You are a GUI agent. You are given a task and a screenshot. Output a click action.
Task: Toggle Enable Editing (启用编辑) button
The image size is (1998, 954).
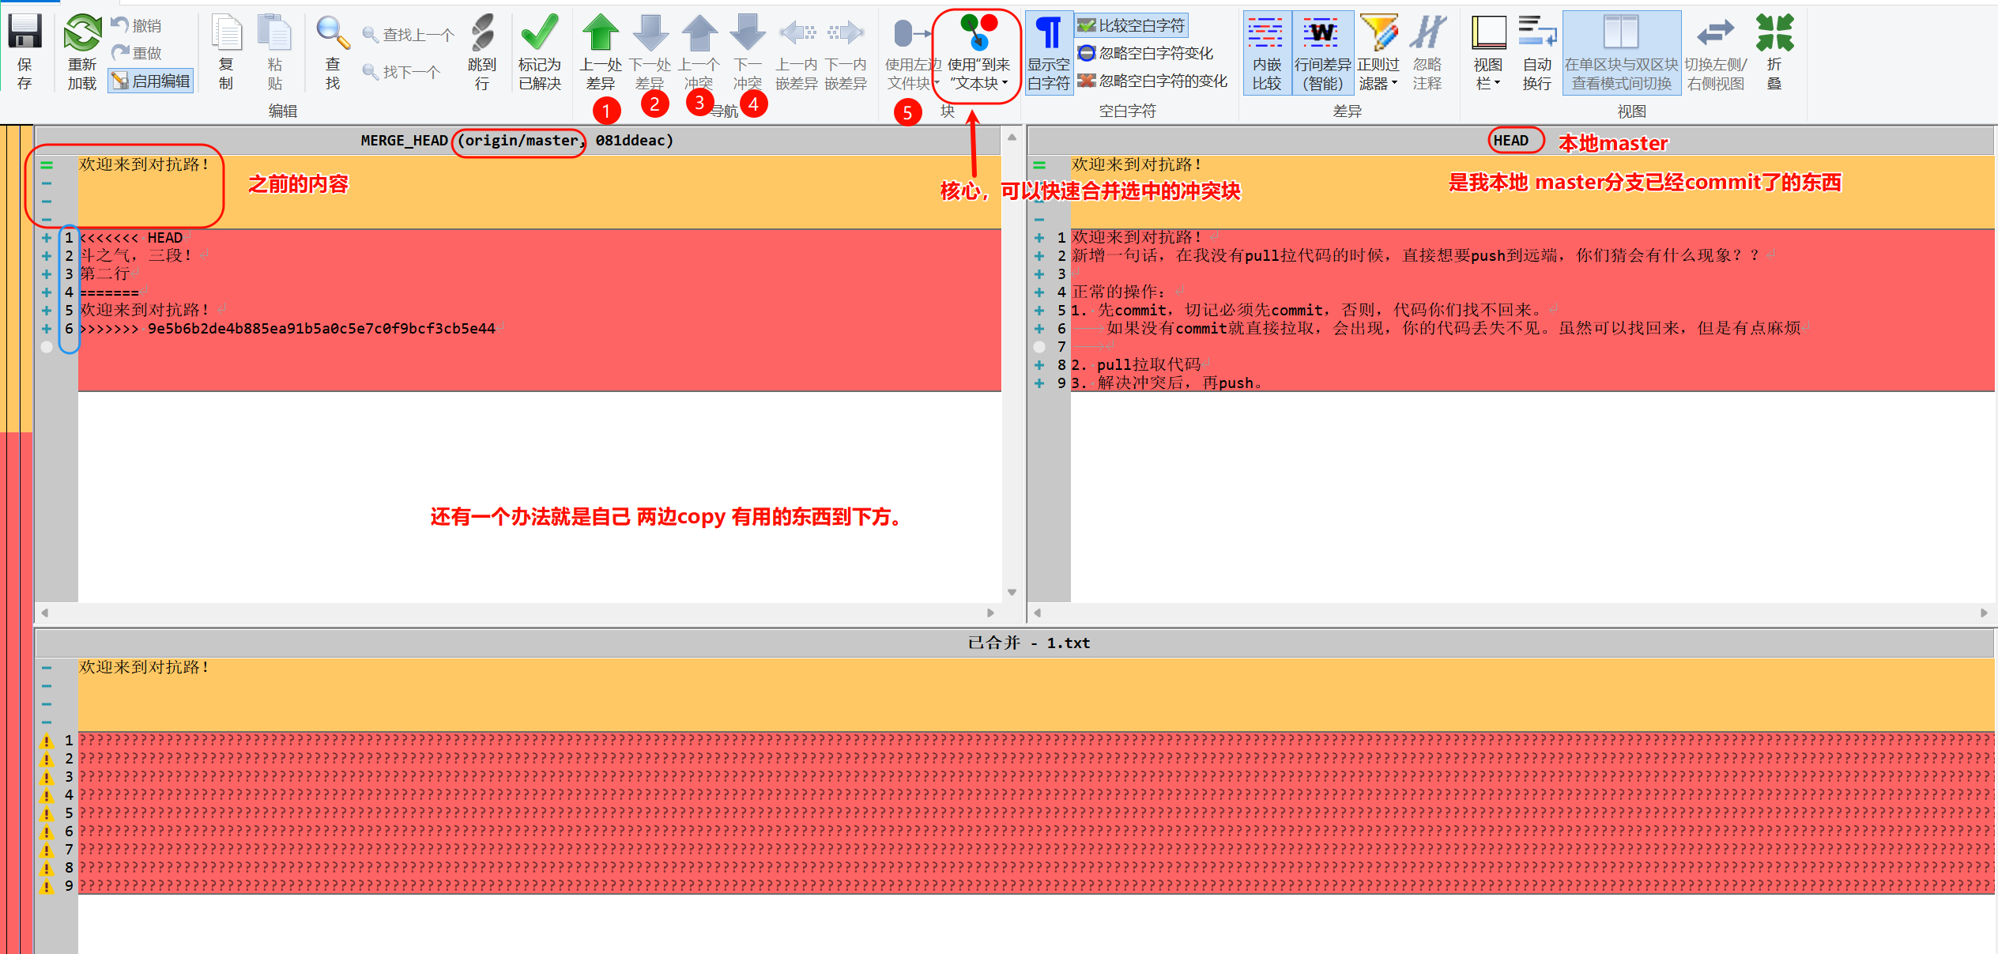(151, 81)
